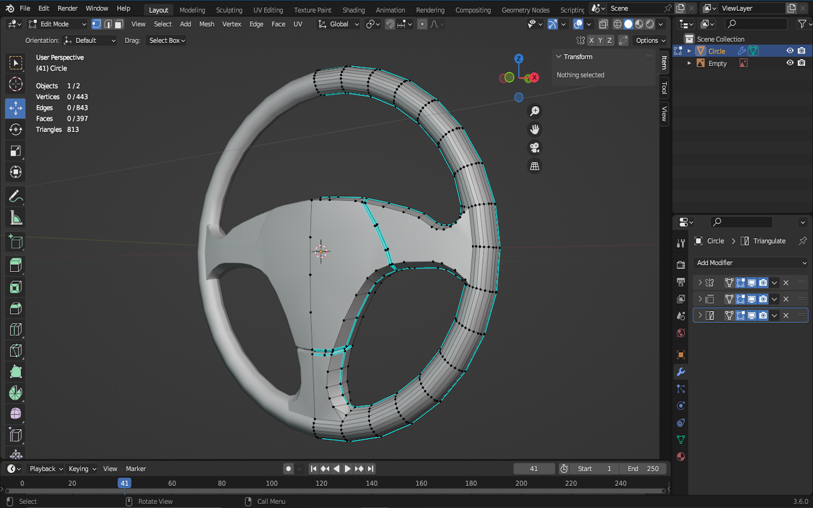Viewport: 813px width, 508px height.
Task: Click the Zoom magnifier viewport gizmo
Action: [534, 111]
